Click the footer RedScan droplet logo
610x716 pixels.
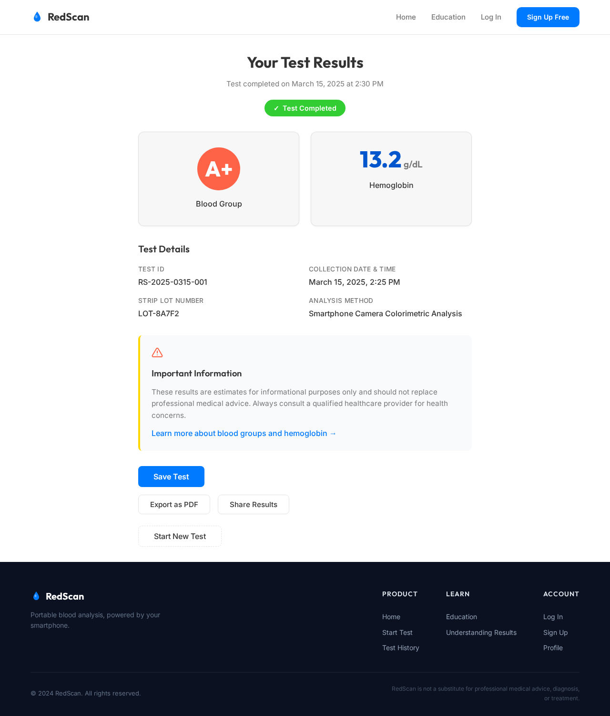click(36, 596)
